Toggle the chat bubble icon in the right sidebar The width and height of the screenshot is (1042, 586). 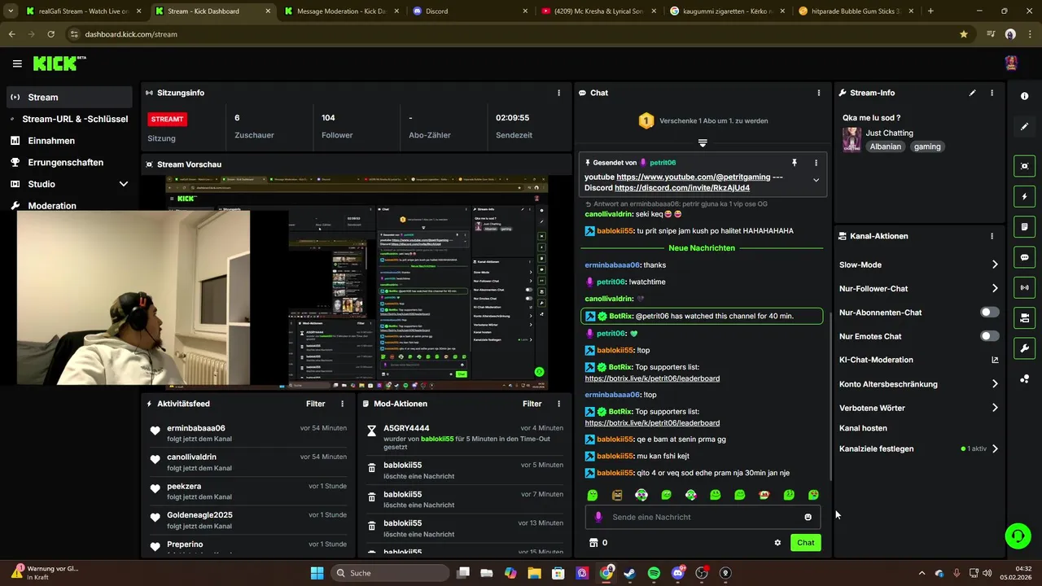1024,257
